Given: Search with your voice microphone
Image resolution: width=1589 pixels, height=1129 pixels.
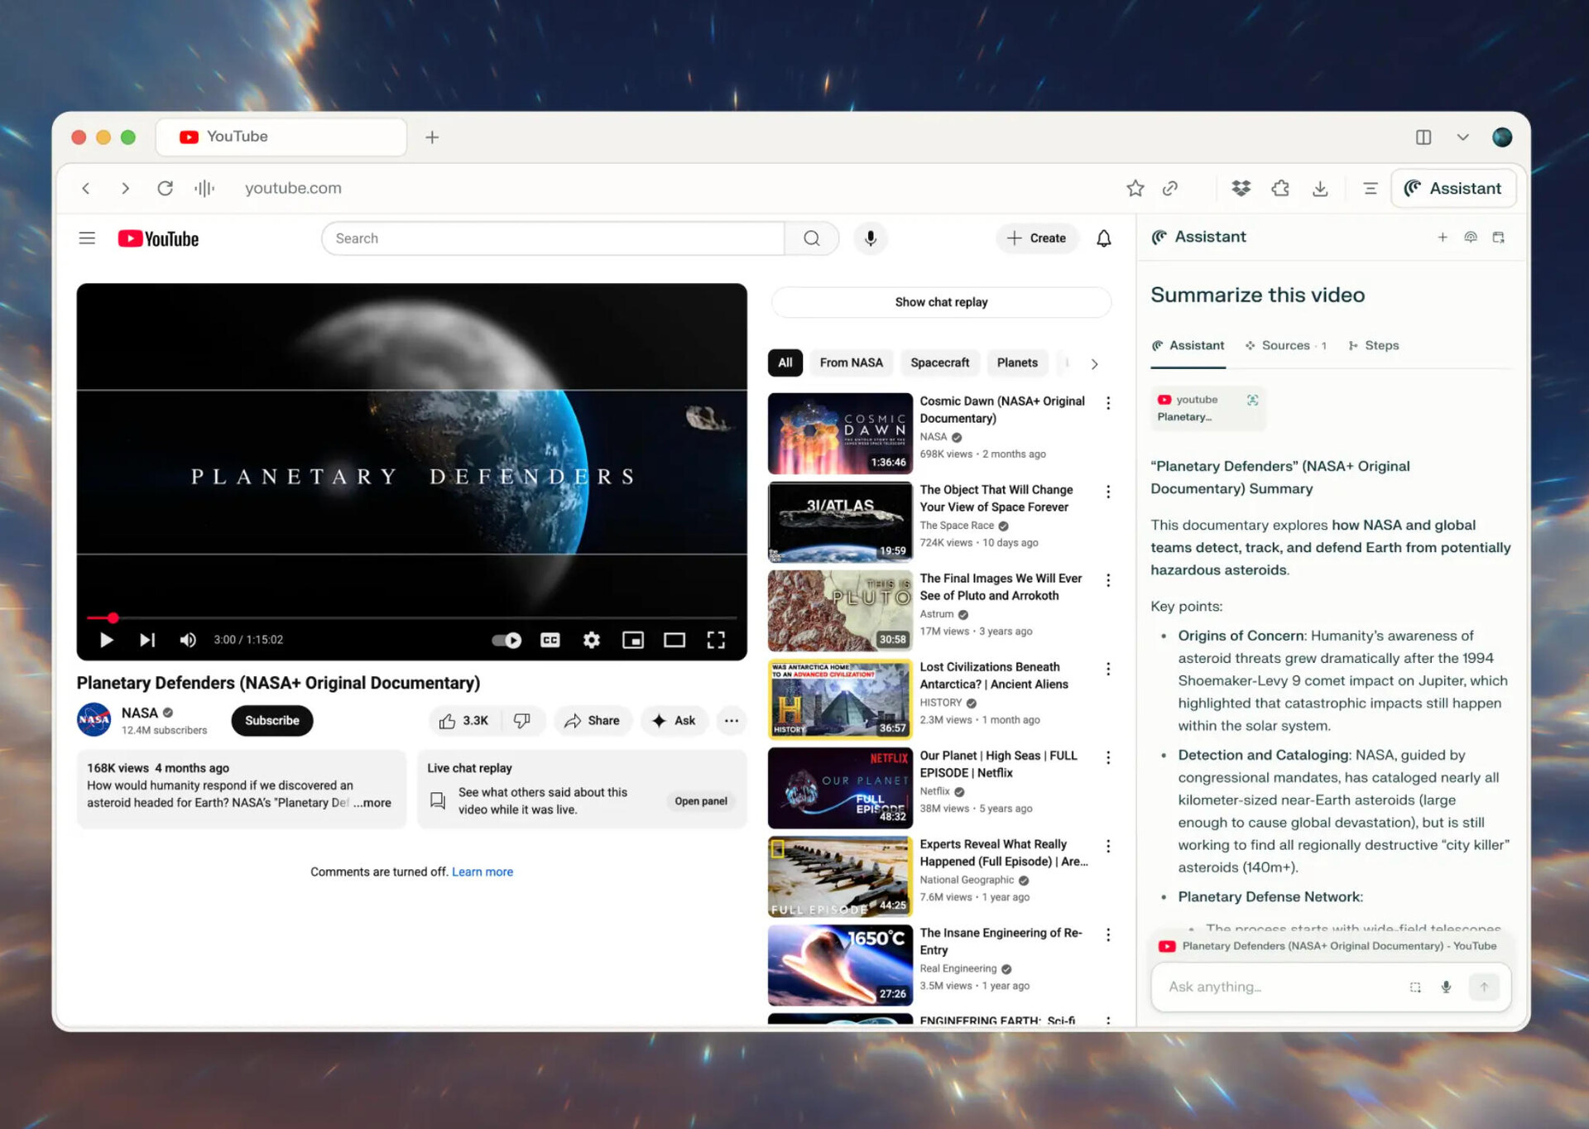Looking at the screenshot, I should 870,238.
